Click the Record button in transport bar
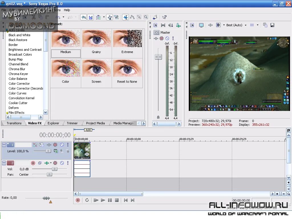 tap(78, 200)
